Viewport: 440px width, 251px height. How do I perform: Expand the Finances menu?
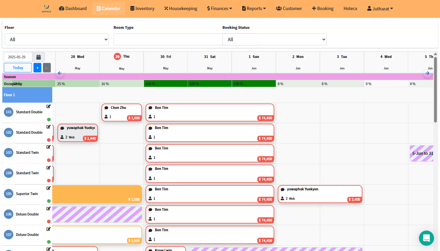219,8
